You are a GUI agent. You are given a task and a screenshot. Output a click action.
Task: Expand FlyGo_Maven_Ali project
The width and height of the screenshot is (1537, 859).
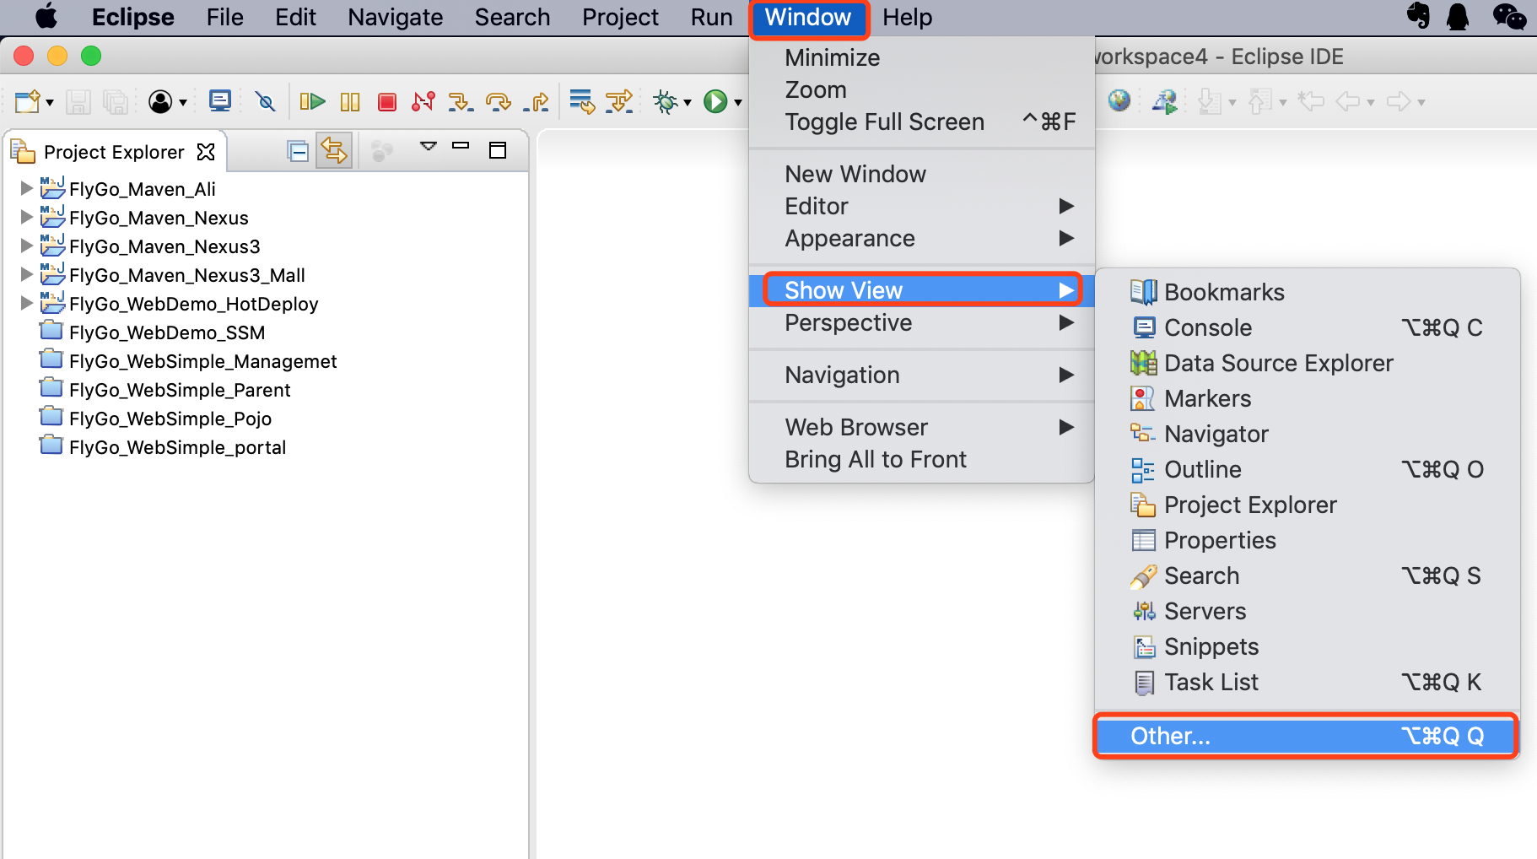(26, 188)
